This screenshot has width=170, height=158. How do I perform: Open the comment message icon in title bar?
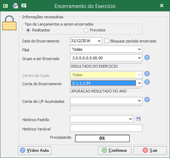pyautogui.click(x=24, y=6)
